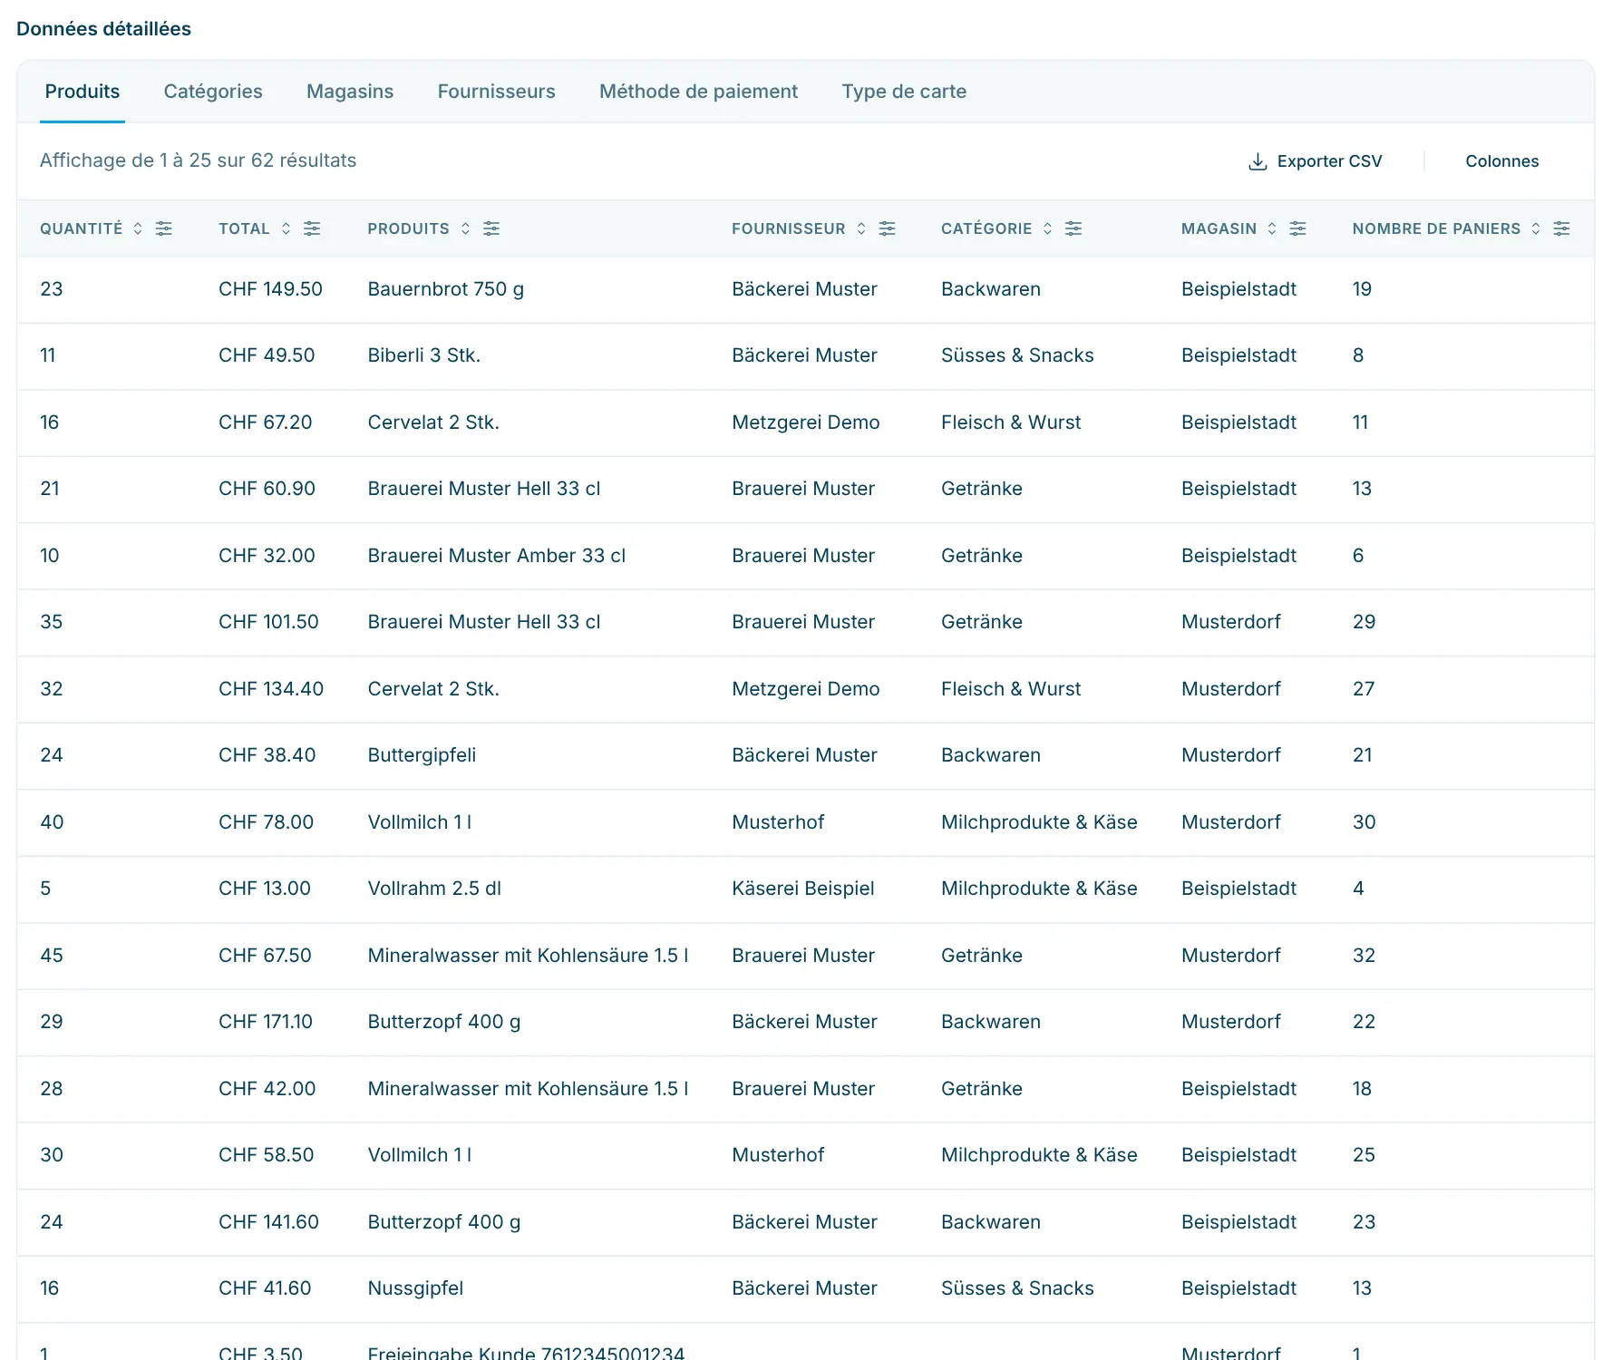Click total CHF 171.10
The width and height of the screenshot is (1612, 1360).
point(266,1022)
